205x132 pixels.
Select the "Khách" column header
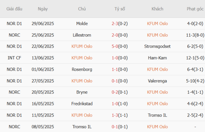157,9
